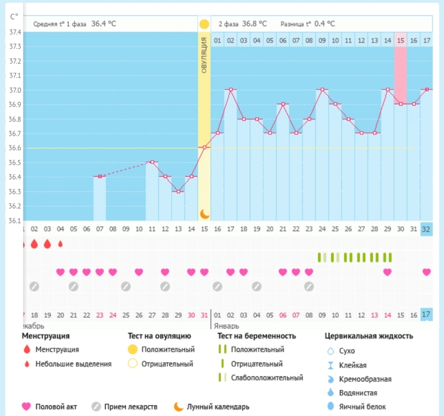444x416 pixels.
Task: Select the highlighted cycle day 32 cell
Action: [426, 228]
